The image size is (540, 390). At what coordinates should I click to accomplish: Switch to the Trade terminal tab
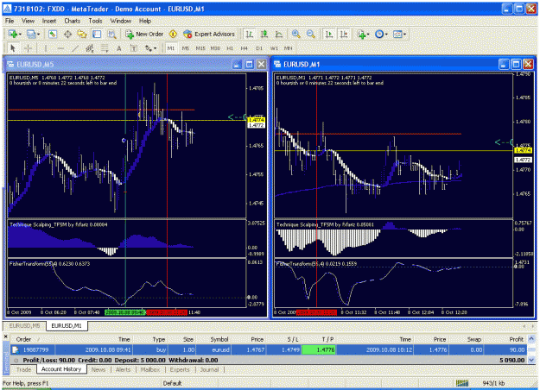click(x=23, y=369)
